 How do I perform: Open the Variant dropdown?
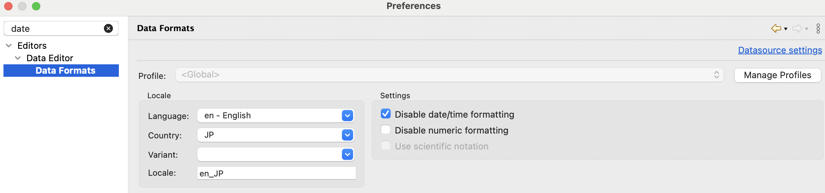coord(348,154)
